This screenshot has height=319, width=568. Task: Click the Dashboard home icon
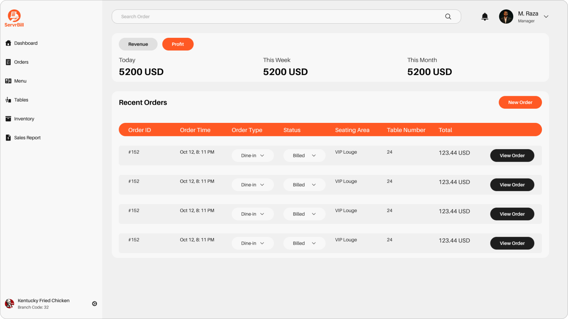click(8, 43)
